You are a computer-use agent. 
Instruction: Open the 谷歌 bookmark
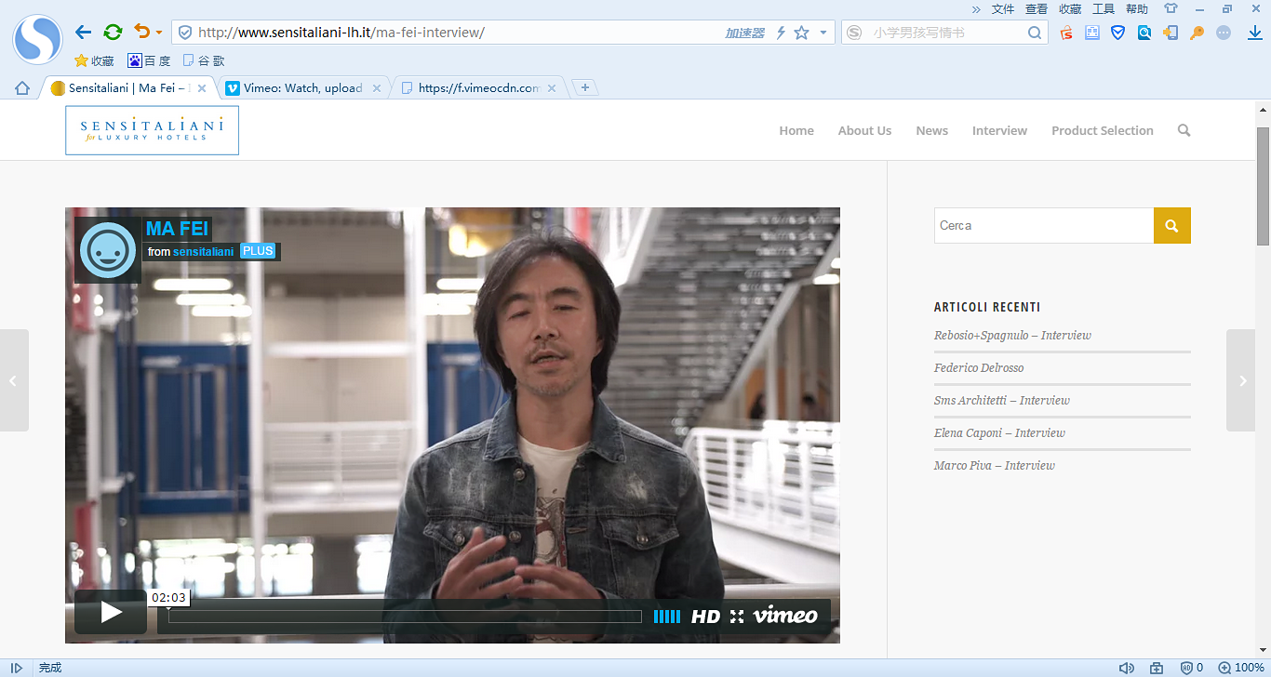tap(204, 61)
